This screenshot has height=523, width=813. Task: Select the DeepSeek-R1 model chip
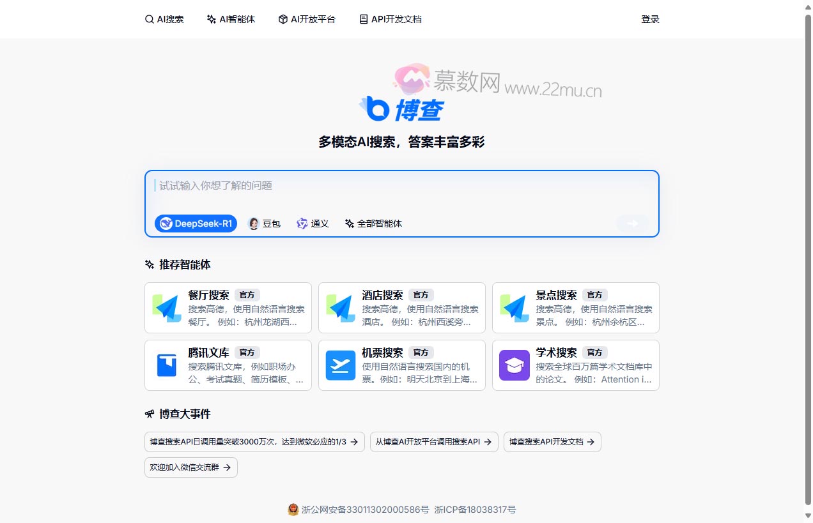pyautogui.click(x=196, y=224)
